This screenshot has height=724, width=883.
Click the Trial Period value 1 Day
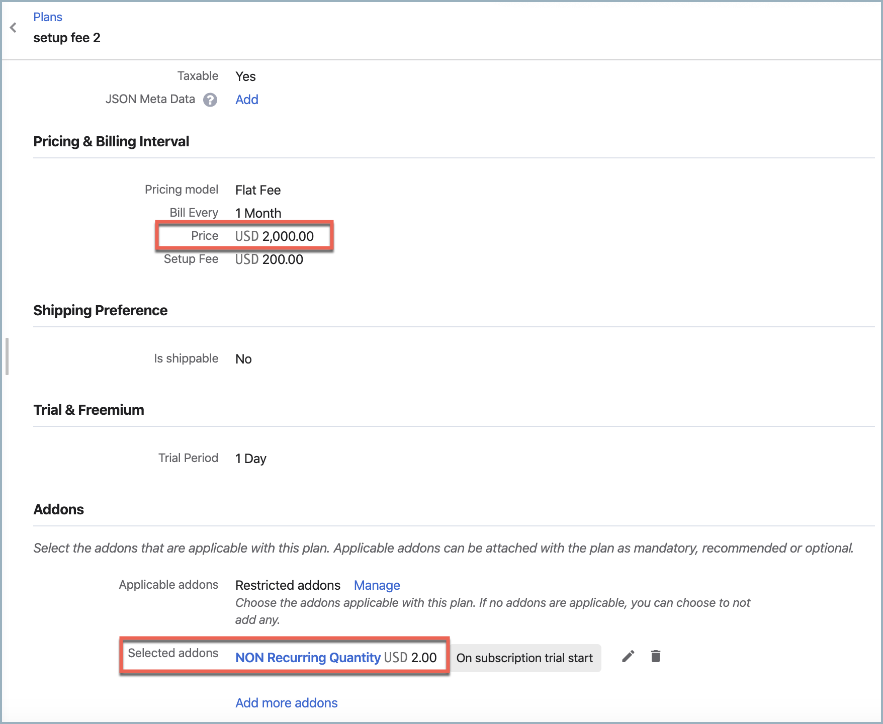[251, 459]
